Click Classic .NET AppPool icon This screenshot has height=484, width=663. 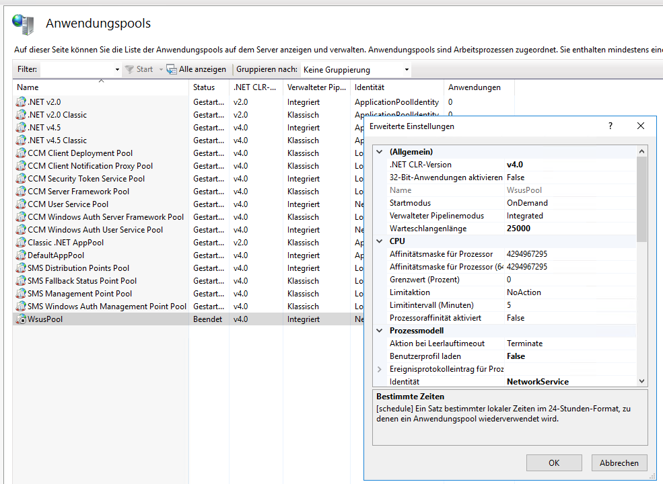click(x=21, y=243)
